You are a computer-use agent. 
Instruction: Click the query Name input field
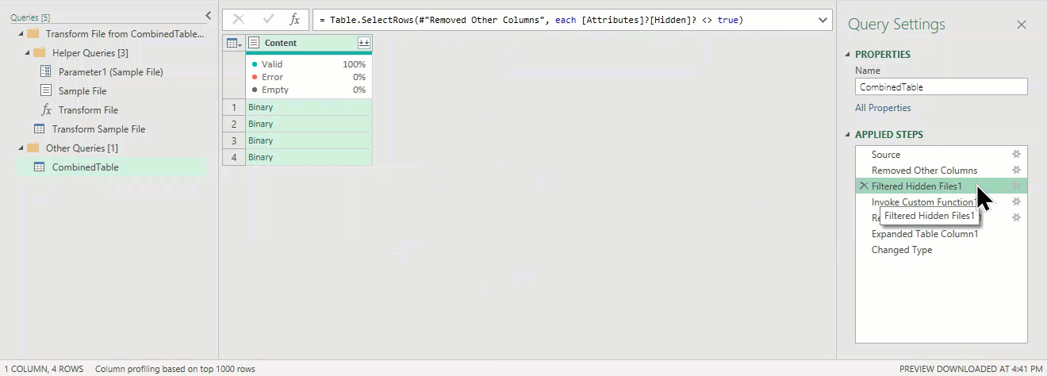point(941,87)
